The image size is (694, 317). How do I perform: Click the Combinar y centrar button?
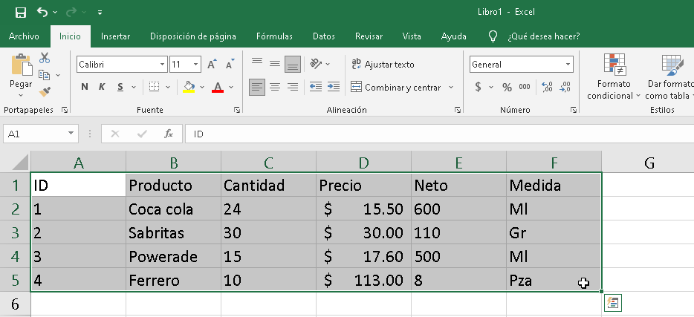tap(396, 88)
